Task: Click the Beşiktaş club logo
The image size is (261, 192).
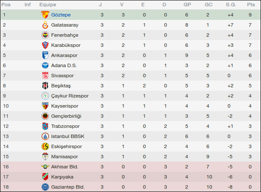Action: tap(45, 86)
